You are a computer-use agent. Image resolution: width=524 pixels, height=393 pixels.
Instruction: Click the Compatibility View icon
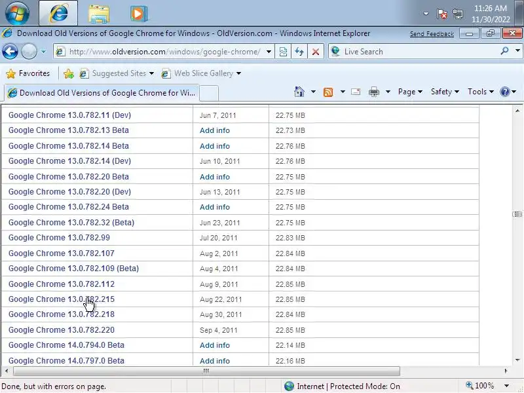tap(283, 52)
